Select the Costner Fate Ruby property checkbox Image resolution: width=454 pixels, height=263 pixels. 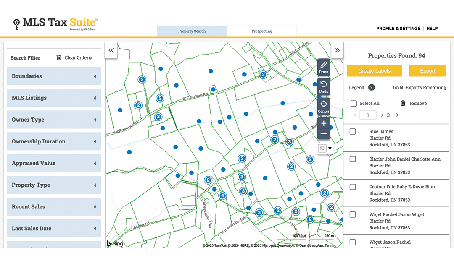[353, 187]
